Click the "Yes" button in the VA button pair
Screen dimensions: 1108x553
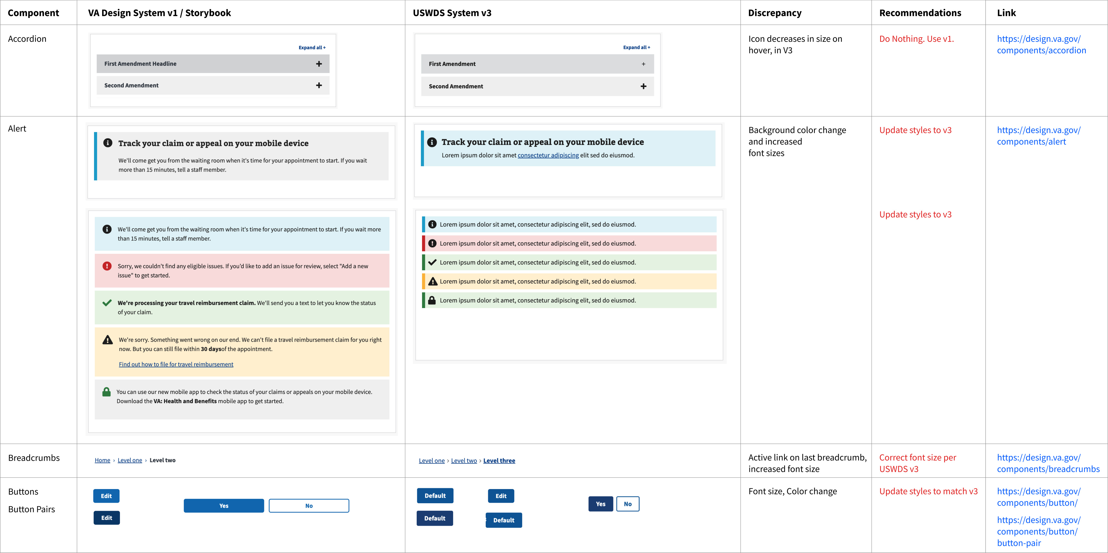224,505
